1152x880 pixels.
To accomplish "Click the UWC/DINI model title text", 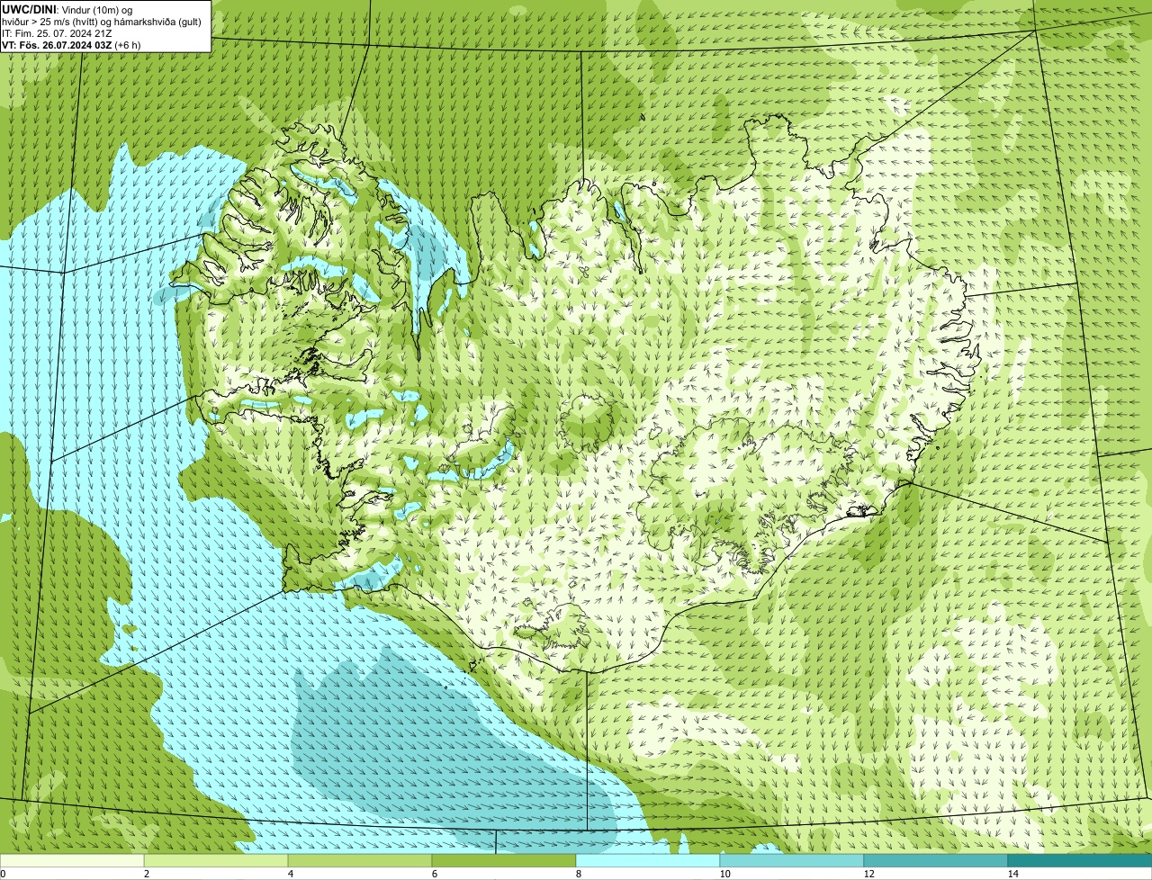I will tap(29, 9).
